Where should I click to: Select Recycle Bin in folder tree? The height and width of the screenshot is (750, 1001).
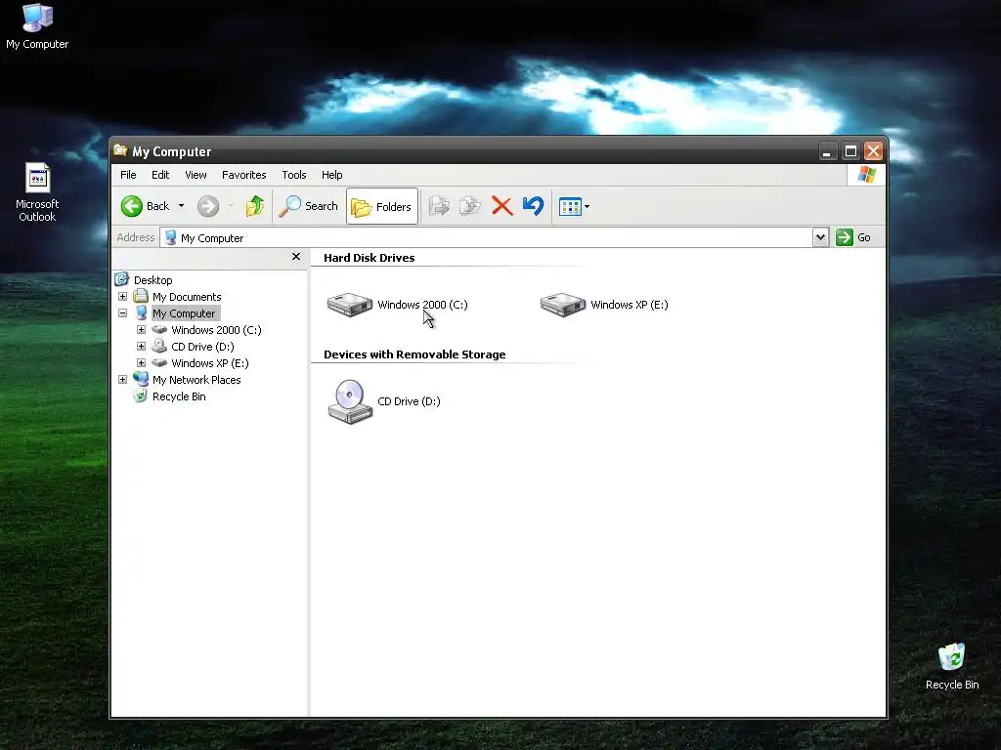coord(180,396)
